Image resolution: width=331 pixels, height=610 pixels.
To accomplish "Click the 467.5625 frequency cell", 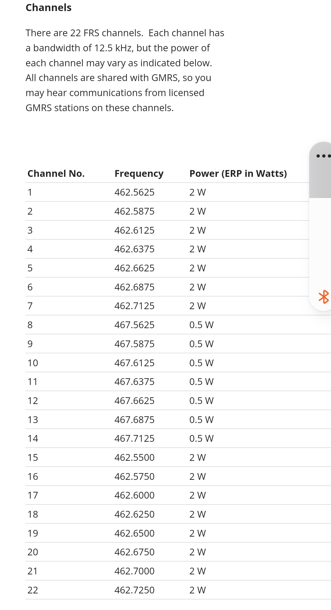I will [134, 325].
